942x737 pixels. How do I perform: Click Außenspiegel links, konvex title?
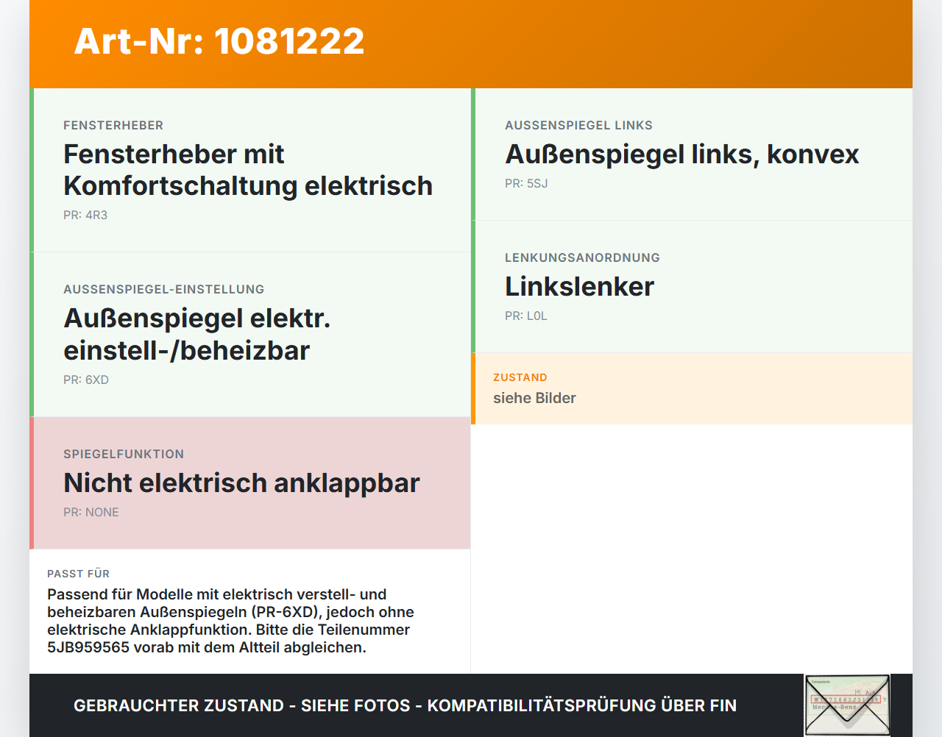click(x=682, y=154)
